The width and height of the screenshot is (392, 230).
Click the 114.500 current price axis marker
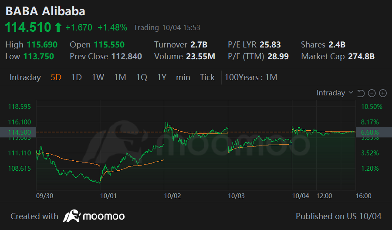(18, 132)
